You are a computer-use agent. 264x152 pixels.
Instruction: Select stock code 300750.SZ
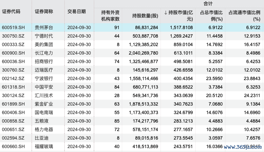point(13,36)
